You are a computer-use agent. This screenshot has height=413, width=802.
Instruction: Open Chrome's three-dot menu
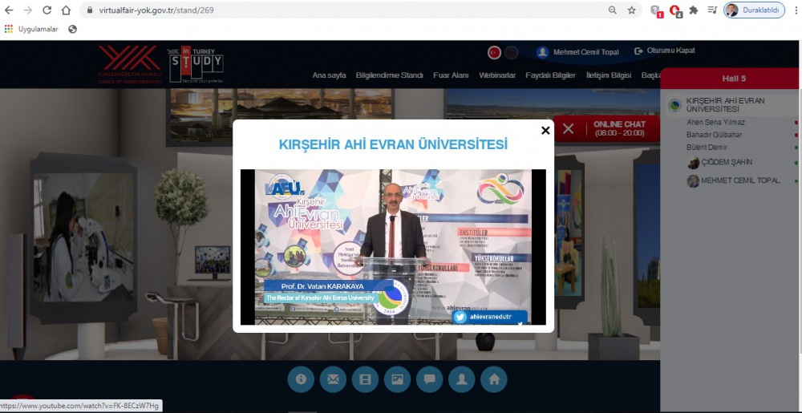coord(796,10)
